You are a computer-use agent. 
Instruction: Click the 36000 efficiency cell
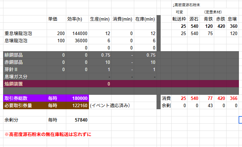coord(77,41)
